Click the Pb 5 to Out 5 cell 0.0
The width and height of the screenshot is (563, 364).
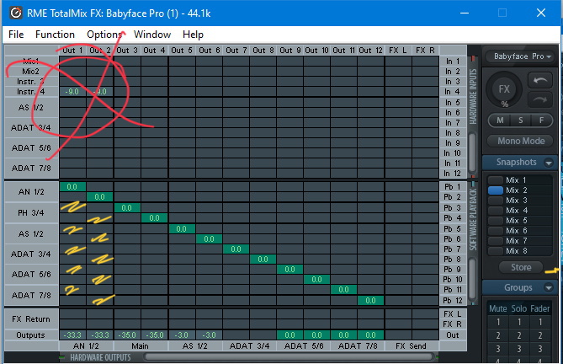click(x=182, y=228)
